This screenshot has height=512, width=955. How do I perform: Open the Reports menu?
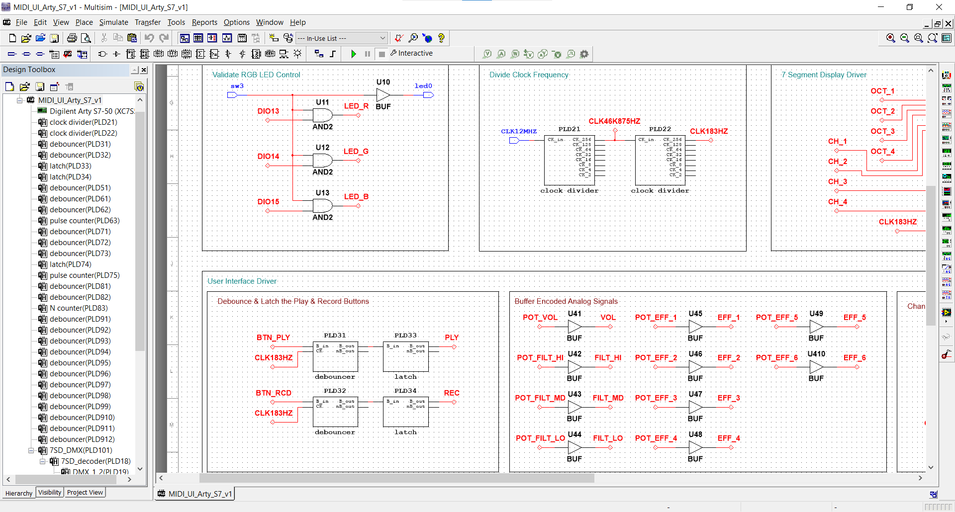click(204, 22)
